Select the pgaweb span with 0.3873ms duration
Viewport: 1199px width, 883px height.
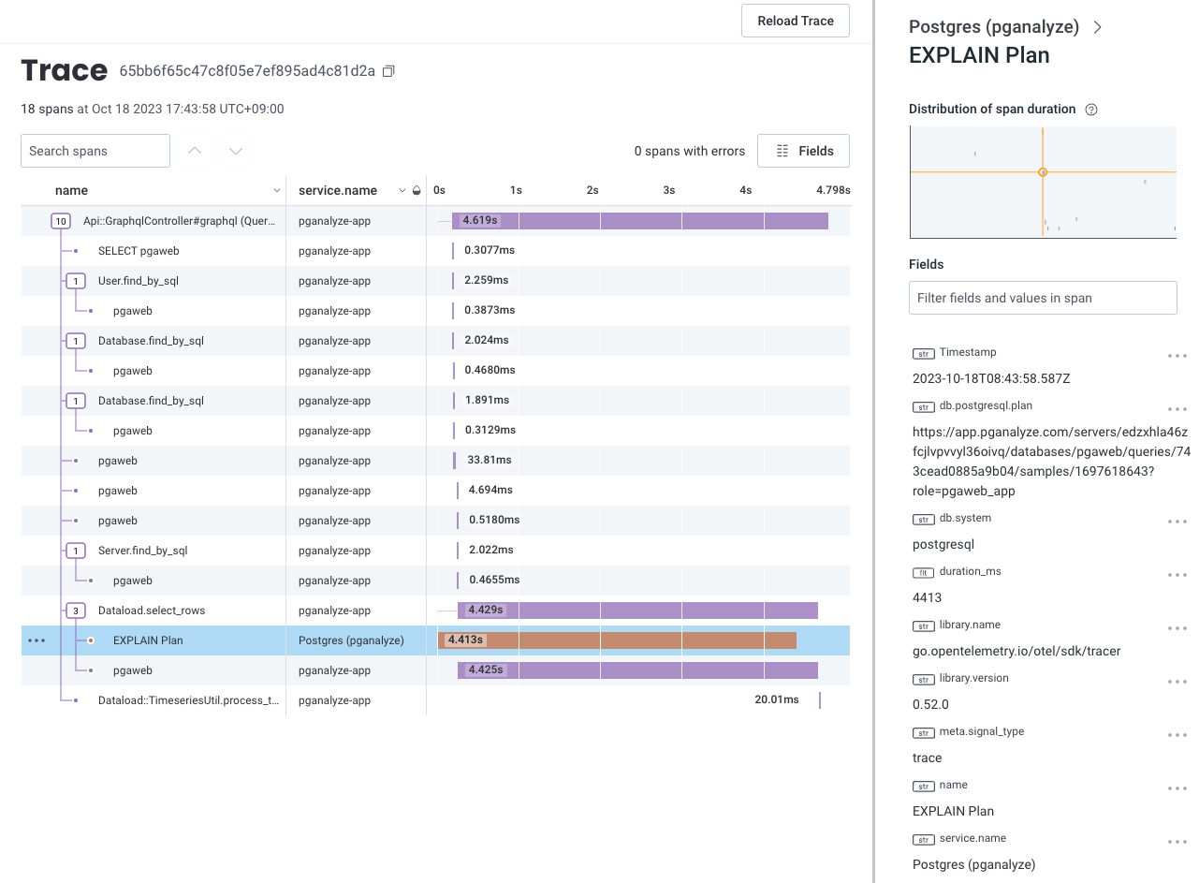pyautogui.click(x=435, y=311)
